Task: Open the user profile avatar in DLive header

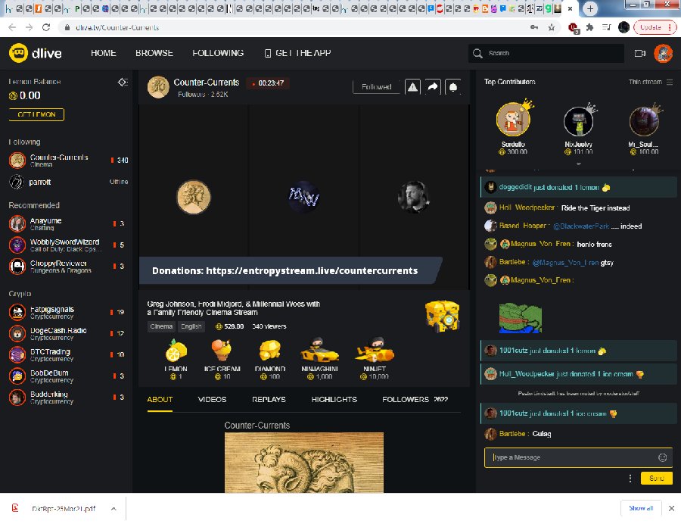Action: click(x=663, y=53)
